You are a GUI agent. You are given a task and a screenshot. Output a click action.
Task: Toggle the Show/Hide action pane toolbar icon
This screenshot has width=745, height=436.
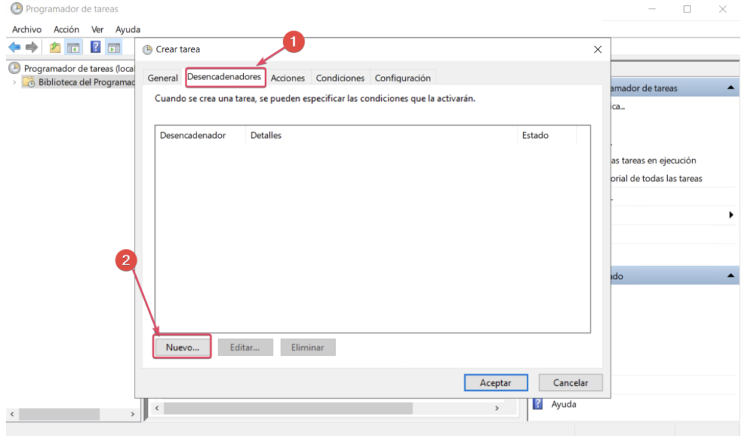[x=113, y=47]
